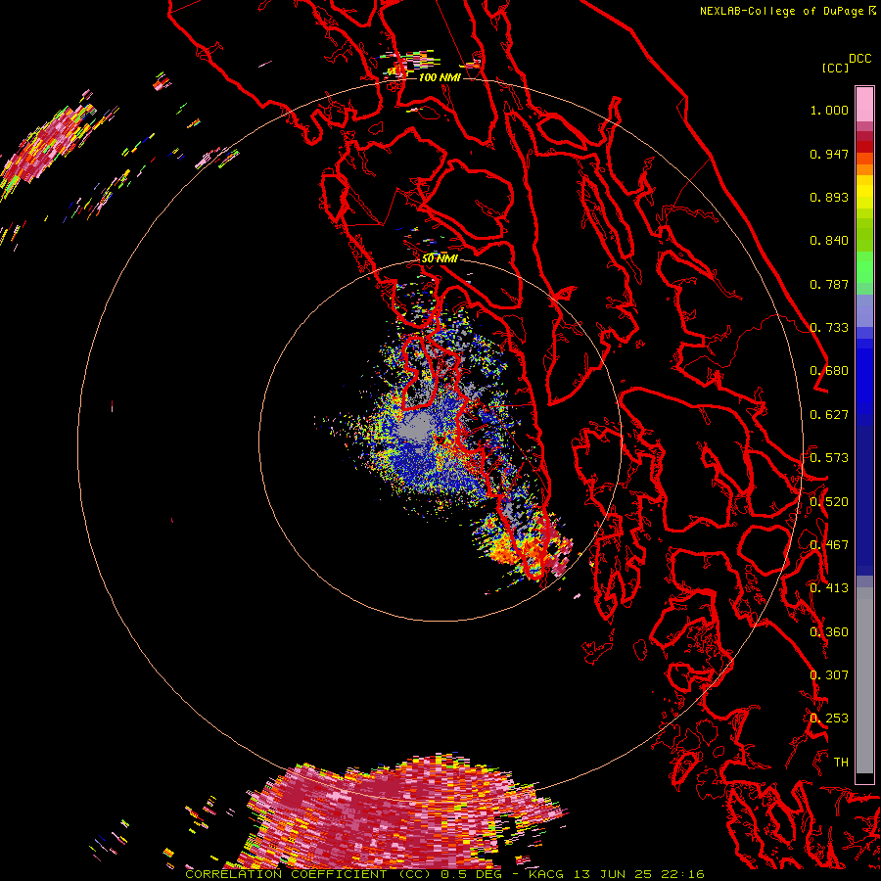This screenshot has height=881, width=881.
Task: Click the 0.947 scale value
Action: 829,154
